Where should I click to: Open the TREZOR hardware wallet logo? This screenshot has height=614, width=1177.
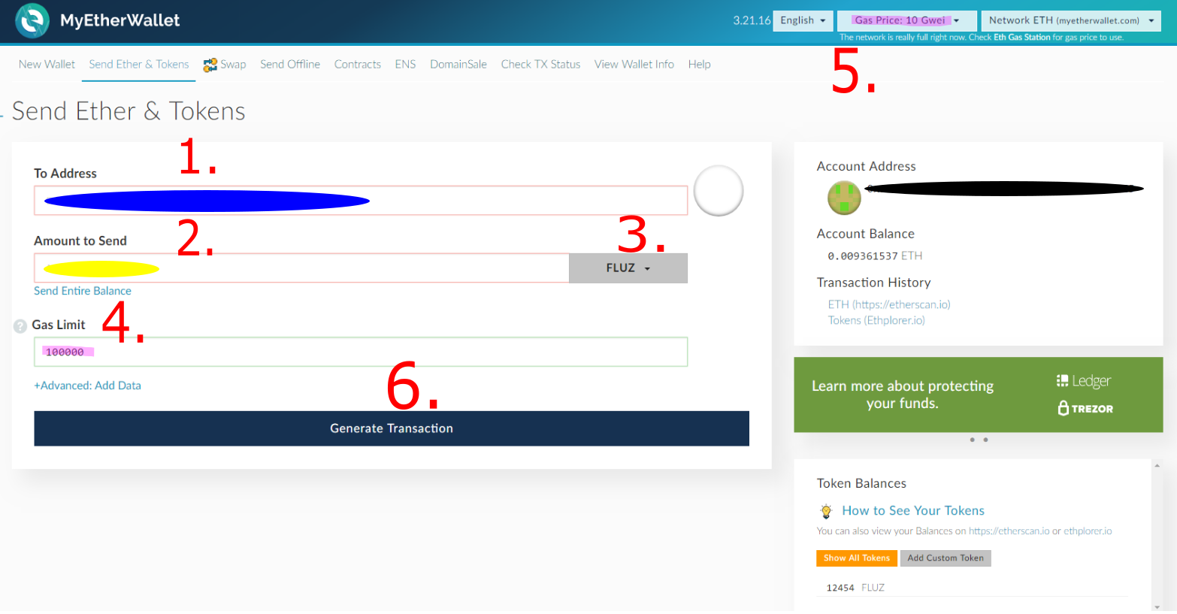point(1085,408)
